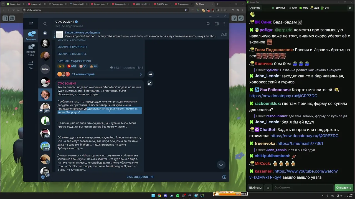
Task: Click the save (floppy disk) icon on the page
Action: [12, 18]
